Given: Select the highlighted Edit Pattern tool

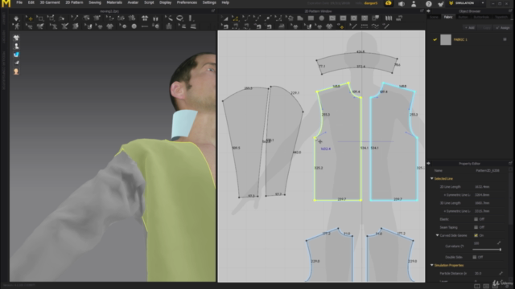Looking at the screenshot, I should tap(236, 18).
